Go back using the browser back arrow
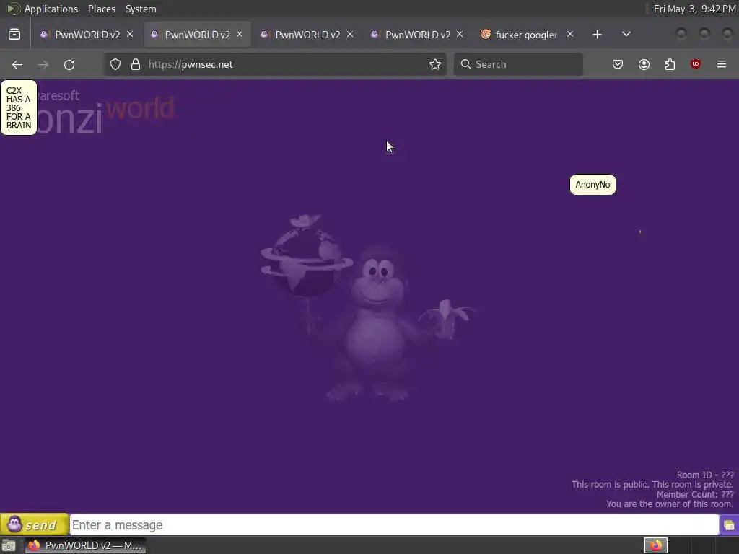739x554 pixels. click(x=17, y=64)
